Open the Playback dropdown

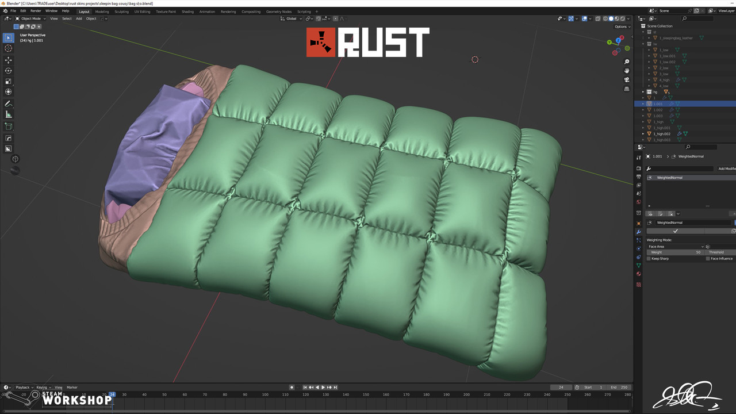pyautogui.click(x=24, y=388)
